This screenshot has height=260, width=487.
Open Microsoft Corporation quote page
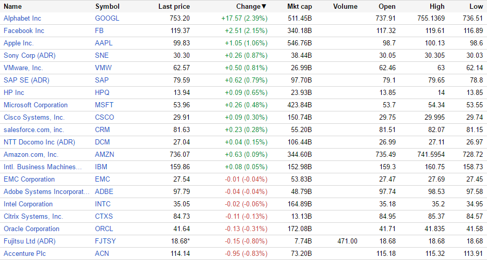[36, 105]
